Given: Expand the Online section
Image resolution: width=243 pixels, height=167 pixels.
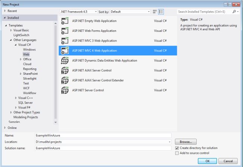Looking at the screenshot, I should [5, 128].
